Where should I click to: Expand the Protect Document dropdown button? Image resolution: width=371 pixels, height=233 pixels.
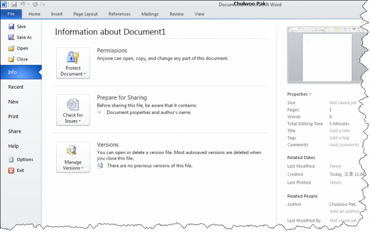click(x=73, y=63)
